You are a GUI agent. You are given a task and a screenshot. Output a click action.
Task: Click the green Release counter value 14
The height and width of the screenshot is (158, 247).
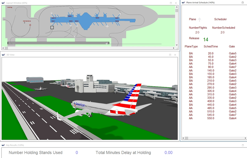(x=205, y=39)
